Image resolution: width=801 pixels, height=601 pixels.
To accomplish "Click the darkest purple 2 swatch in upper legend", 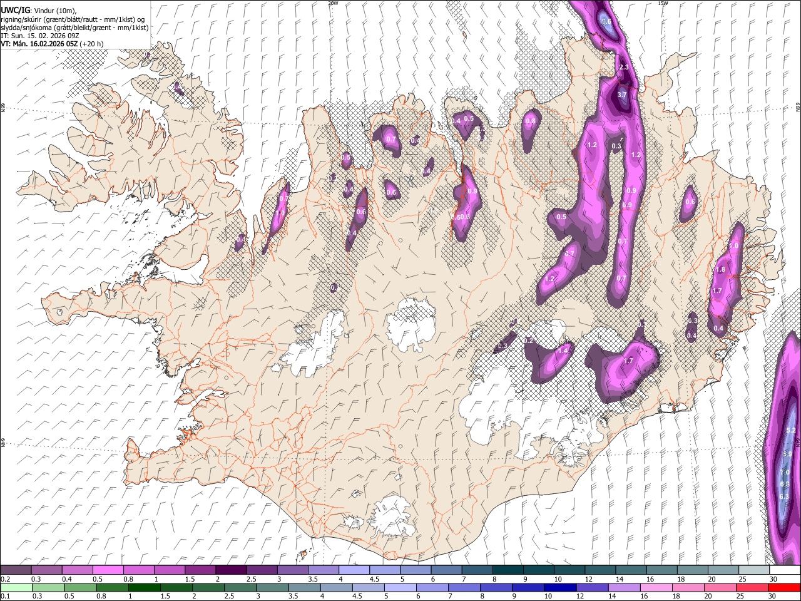I will click(231, 570).
